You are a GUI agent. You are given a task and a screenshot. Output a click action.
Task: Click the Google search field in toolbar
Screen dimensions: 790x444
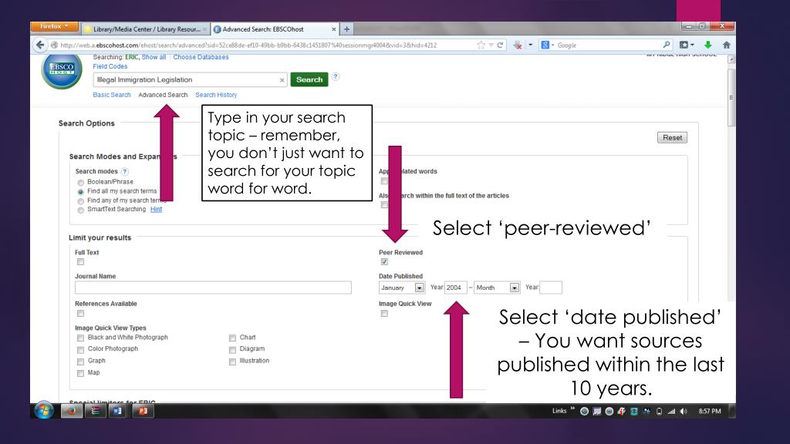coord(607,45)
